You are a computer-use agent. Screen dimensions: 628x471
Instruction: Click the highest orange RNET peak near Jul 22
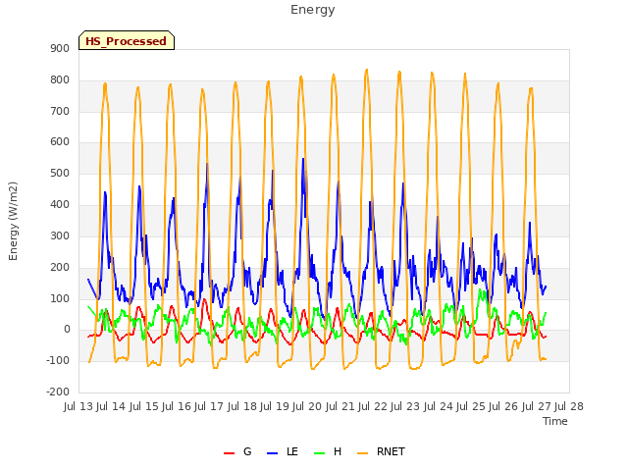click(366, 70)
